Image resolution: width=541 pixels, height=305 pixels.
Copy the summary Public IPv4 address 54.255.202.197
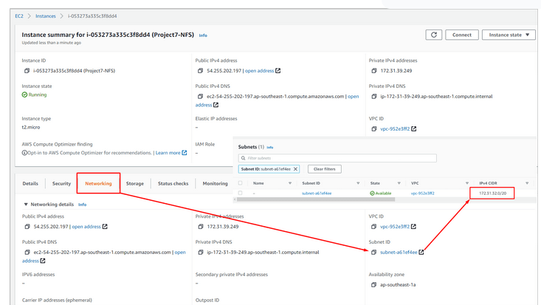tap(200, 71)
